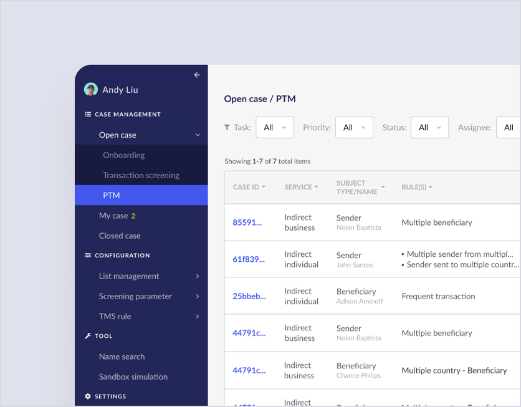The width and height of the screenshot is (521, 407).
Task: Sort by SUBJECT TYPE/NAME column
Action: point(360,188)
